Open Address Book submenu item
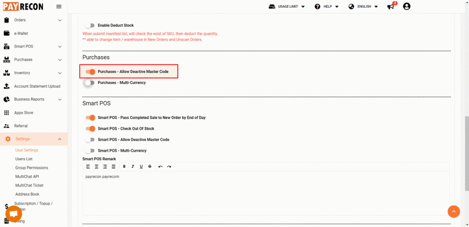This screenshot has width=469, height=227. (x=27, y=194)
